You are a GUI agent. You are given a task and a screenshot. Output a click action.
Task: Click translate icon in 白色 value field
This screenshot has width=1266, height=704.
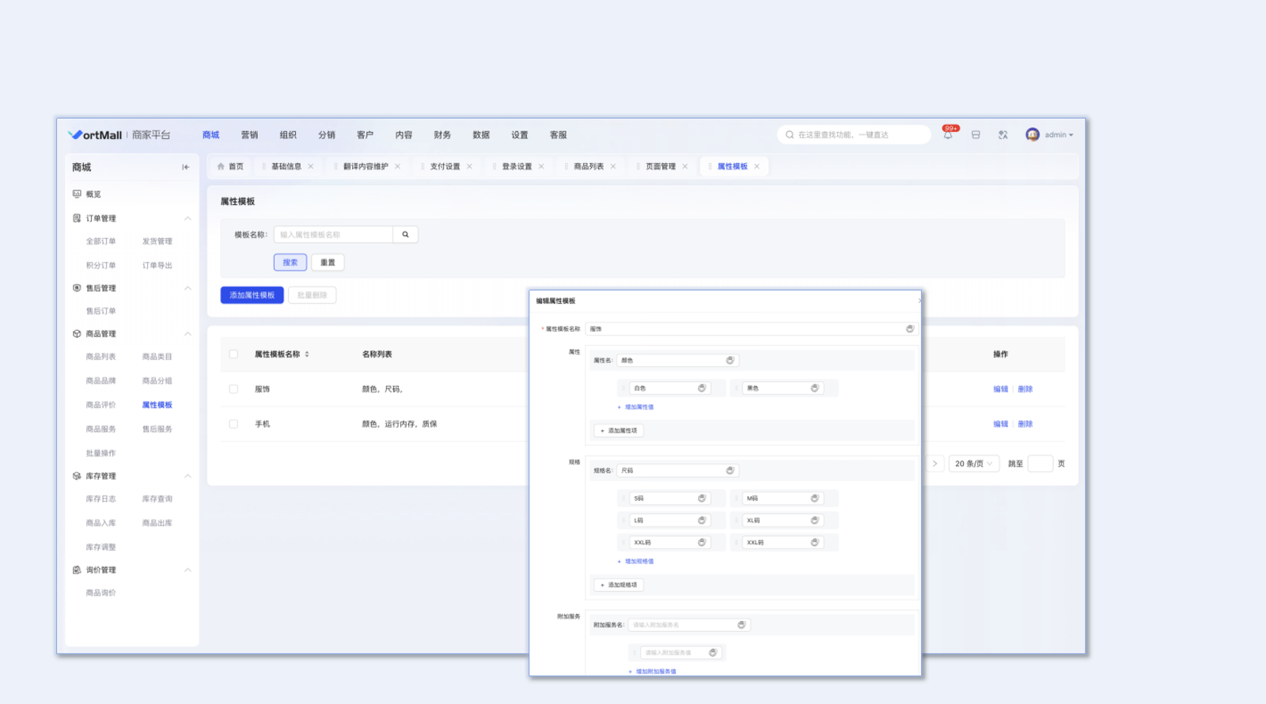tap(701, 388)
